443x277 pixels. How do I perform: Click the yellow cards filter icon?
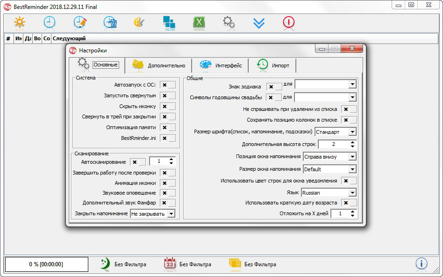pyautogui.click(x=235, y=264)
